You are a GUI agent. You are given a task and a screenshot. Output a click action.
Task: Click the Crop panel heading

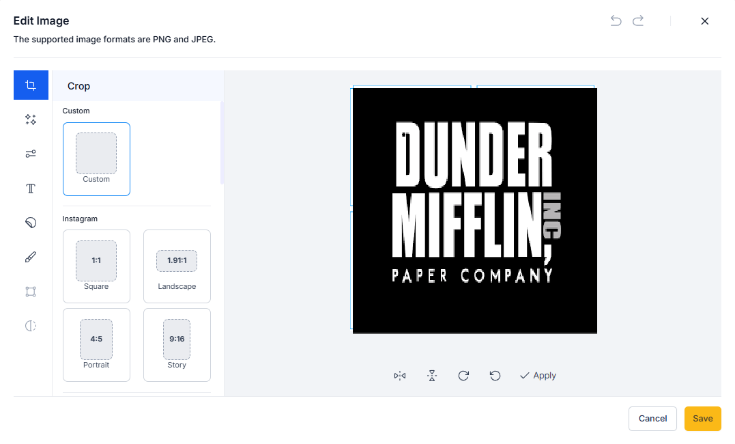[78, 86]
